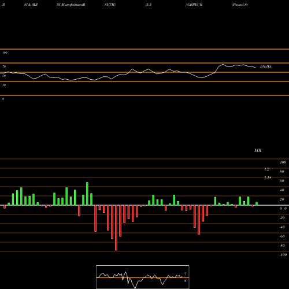Click the RSI axis label 100 on left
Viewport: 289px width, 289px height.
(x=5, y=53)
